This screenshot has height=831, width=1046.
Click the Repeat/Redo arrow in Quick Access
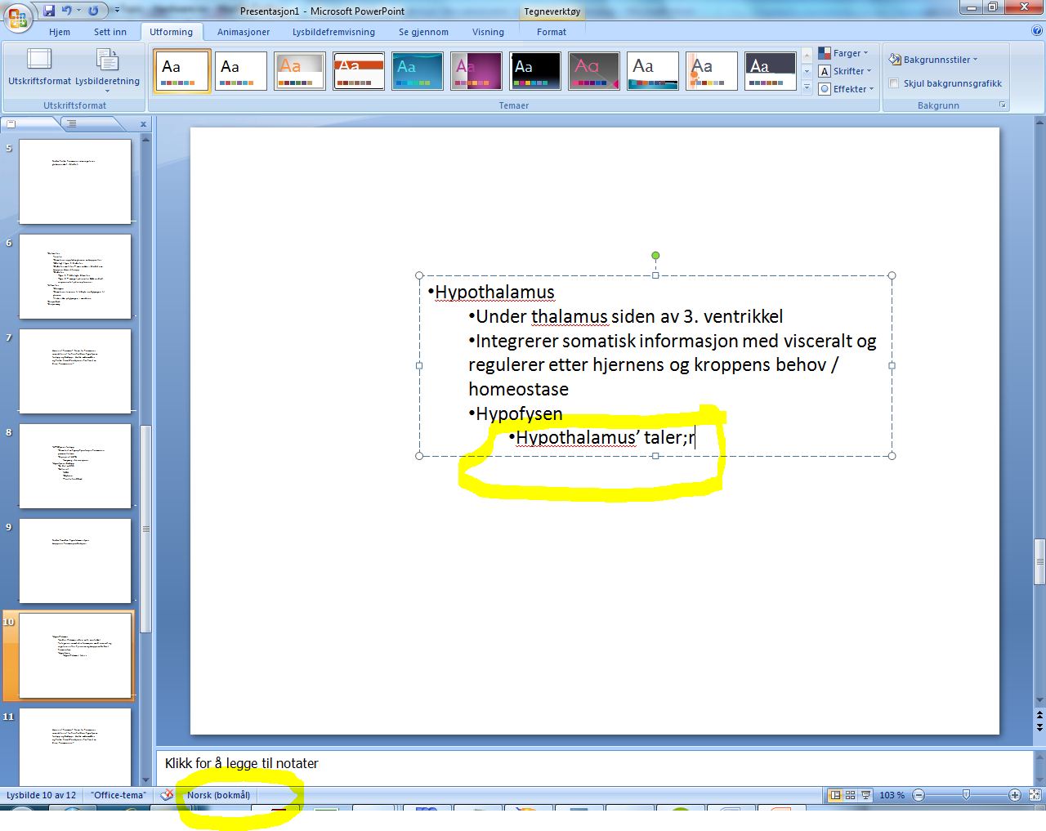tap(93, 11)
